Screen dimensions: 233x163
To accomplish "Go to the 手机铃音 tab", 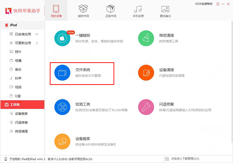I will (138, 10).
